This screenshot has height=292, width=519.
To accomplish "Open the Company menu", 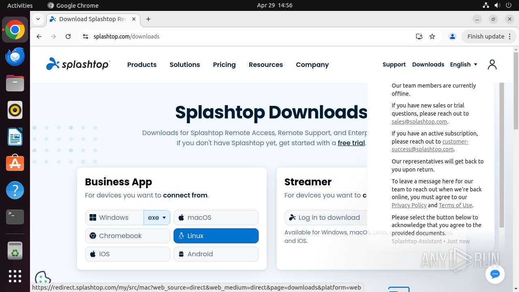I will click(312, 64).
